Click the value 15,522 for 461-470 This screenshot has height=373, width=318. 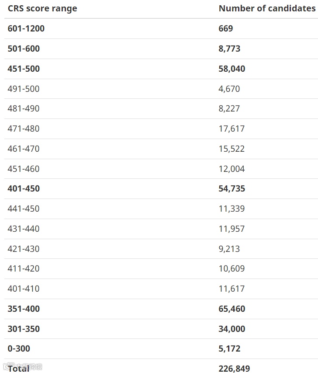click(232, 149)
